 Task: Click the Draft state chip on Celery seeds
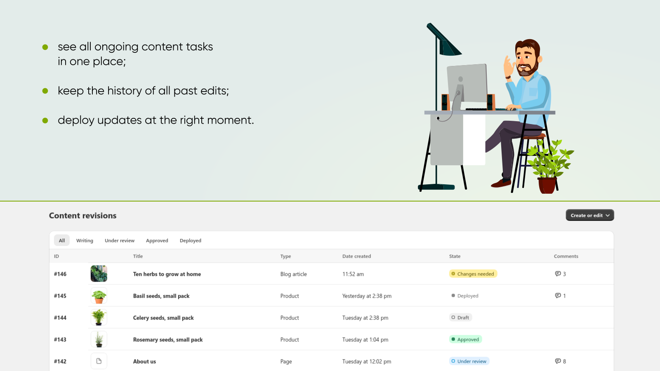(460, 317)
